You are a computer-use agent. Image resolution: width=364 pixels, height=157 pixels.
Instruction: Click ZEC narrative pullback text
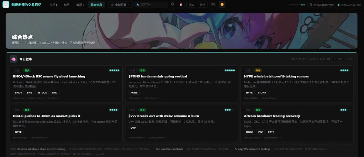coord(169,149)
